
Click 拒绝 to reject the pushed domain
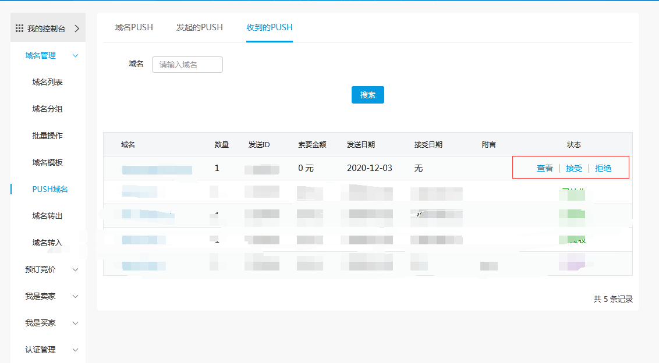pos(603,168)
